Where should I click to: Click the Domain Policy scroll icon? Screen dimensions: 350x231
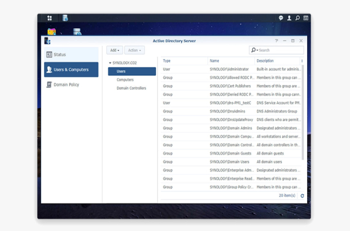[x=49, y=84]
